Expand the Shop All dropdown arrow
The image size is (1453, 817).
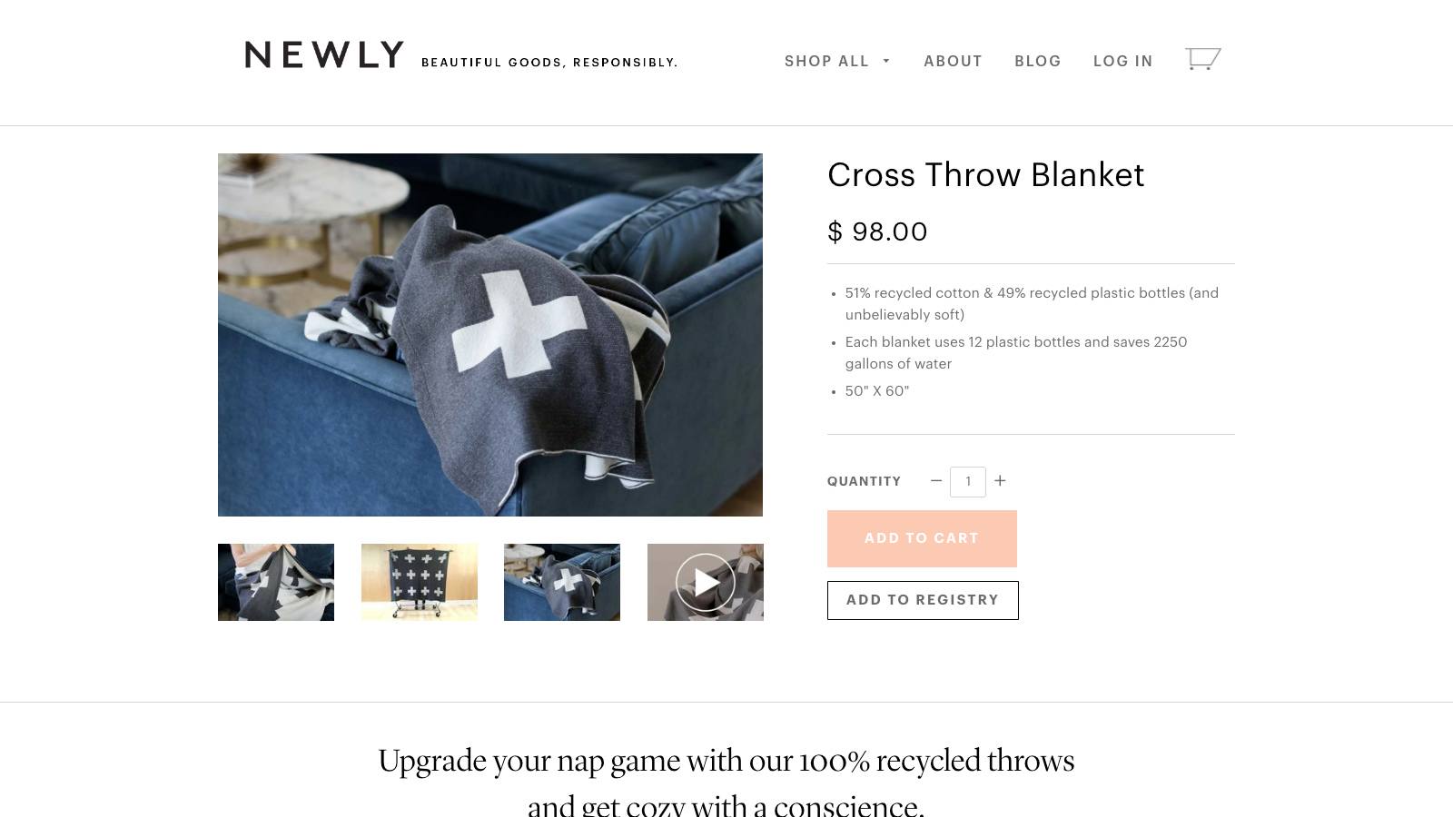click(886, 61)
